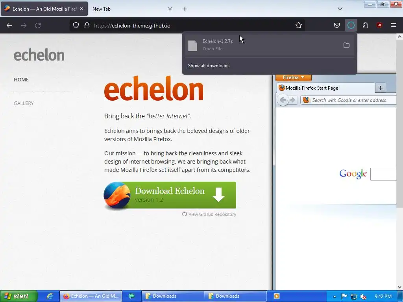View site security via the padlock icon
Image resolution: width=403 pixels, height=302 pixels.
[x=87, y=26]
